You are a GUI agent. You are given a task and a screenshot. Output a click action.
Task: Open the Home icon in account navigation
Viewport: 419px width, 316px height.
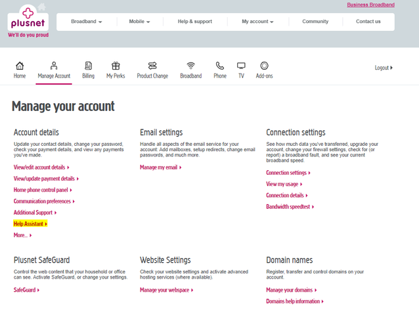pyautogui.click(x=20, y=66)
